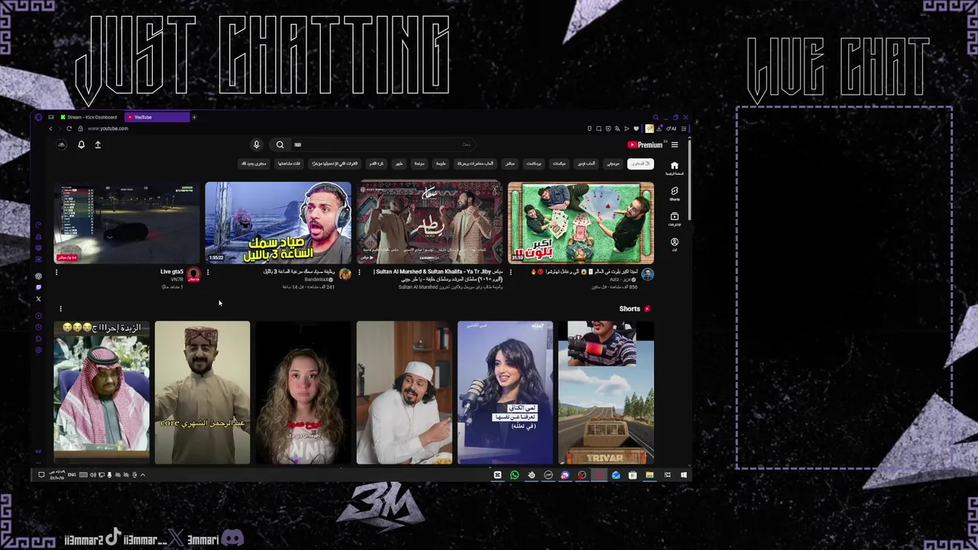The width and height of the screenshot is (978, 550).
Task: Open options menu for BanderitaX video
Action: [x=208, y=273]
